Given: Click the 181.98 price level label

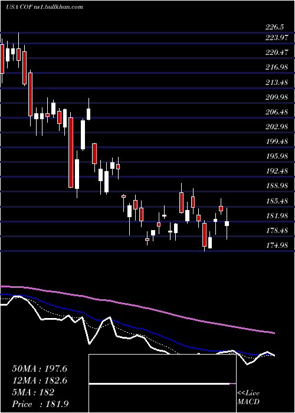Looking at the screenshot, I should 277,216.
